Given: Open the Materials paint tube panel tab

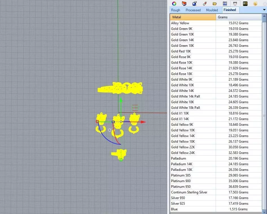Looking at the screenshot, I should 205,4.
